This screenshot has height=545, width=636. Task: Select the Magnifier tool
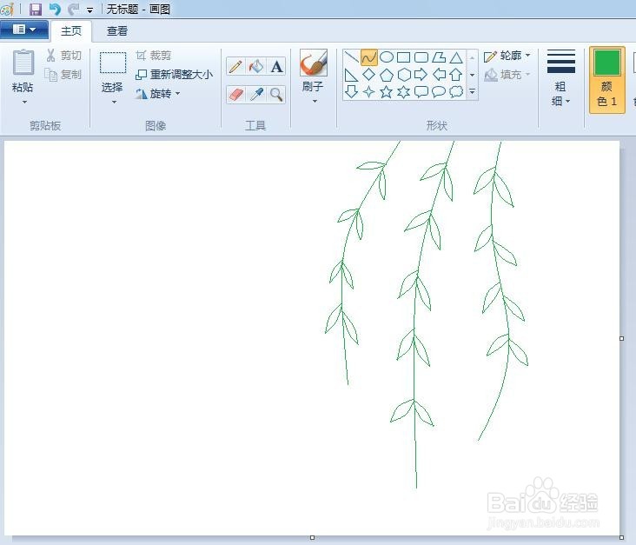pos(276,95)
